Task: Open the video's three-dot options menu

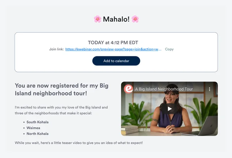Action: tap(210, 89)
